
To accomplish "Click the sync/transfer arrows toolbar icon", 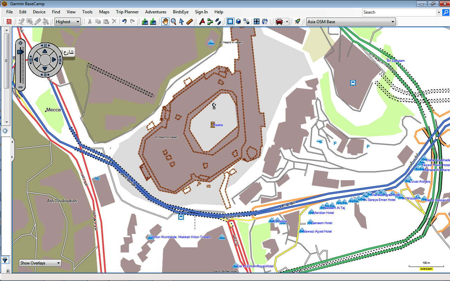I will tap(265, 21).
